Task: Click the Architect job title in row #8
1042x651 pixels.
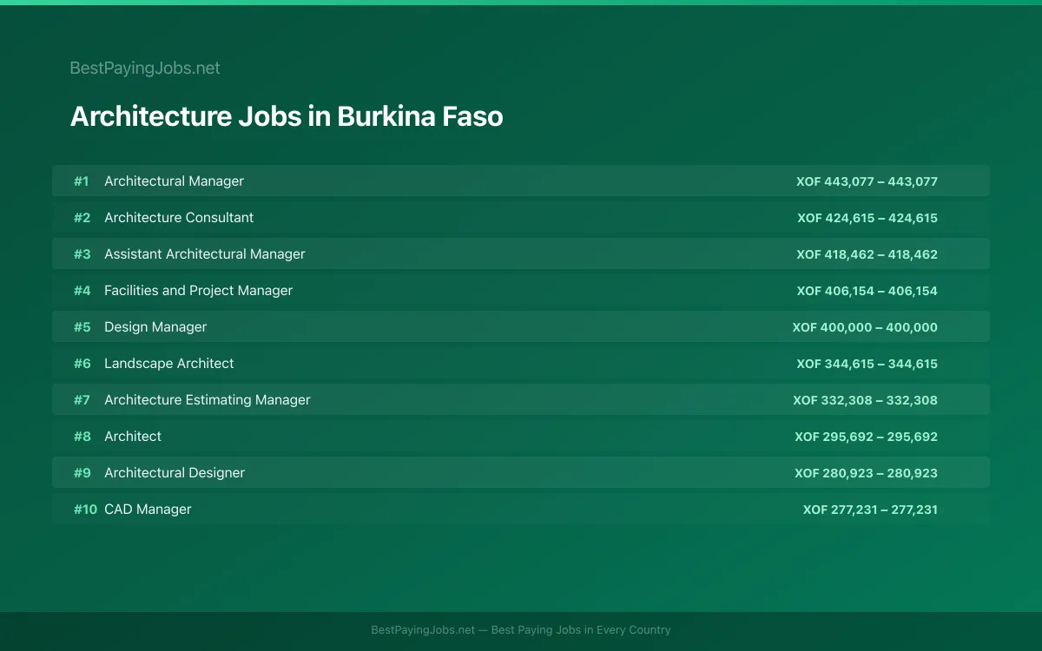Action: [133, 436]
